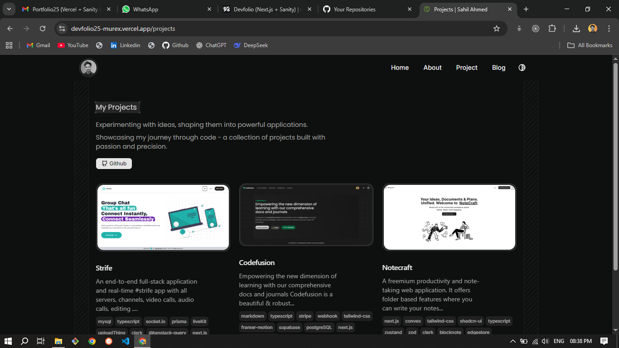Open File Explorer from taskbar

click(58, 341)
